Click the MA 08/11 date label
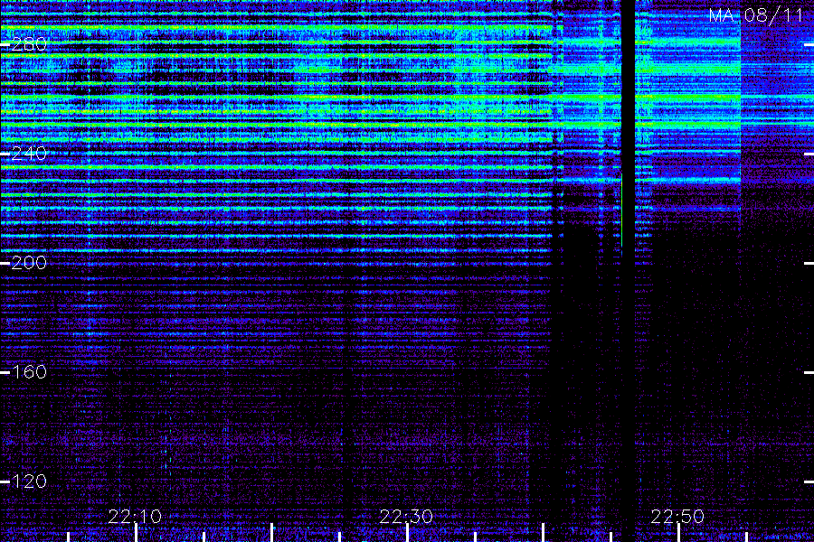Image resolution: width=814 pixels, height=542 pixels. 756,15
